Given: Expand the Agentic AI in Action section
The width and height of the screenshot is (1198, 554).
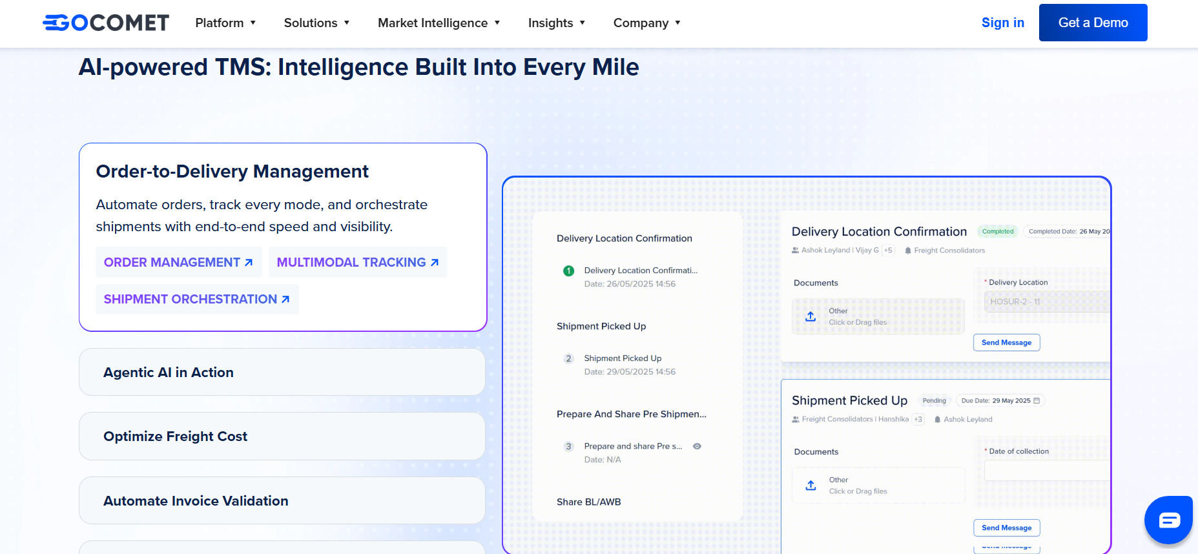Looking at the screenshot, I should tap(282, 373).
